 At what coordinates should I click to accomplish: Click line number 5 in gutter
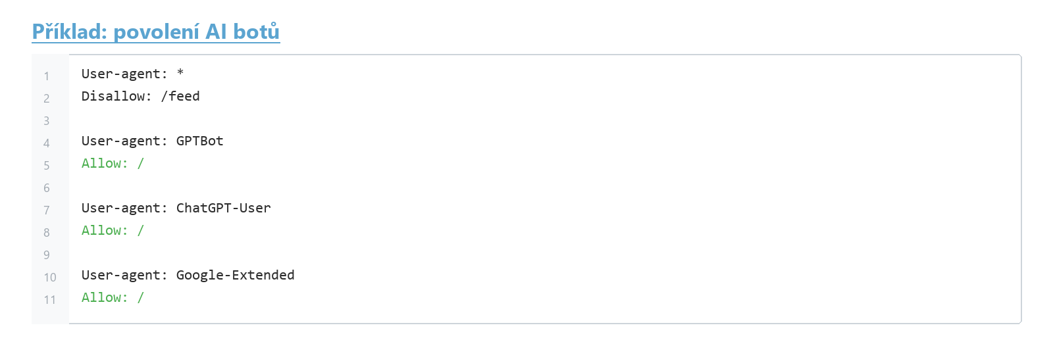point(47,166)
